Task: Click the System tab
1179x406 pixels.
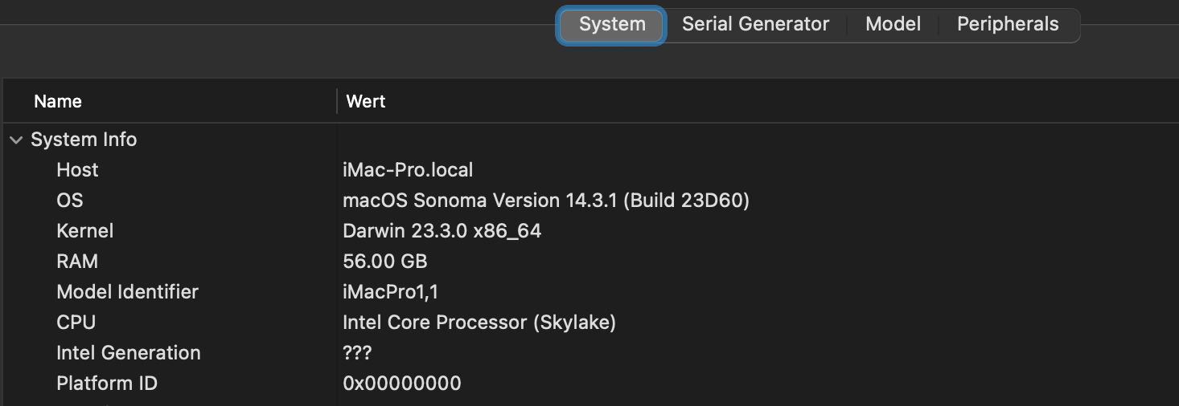Action: 612,24
